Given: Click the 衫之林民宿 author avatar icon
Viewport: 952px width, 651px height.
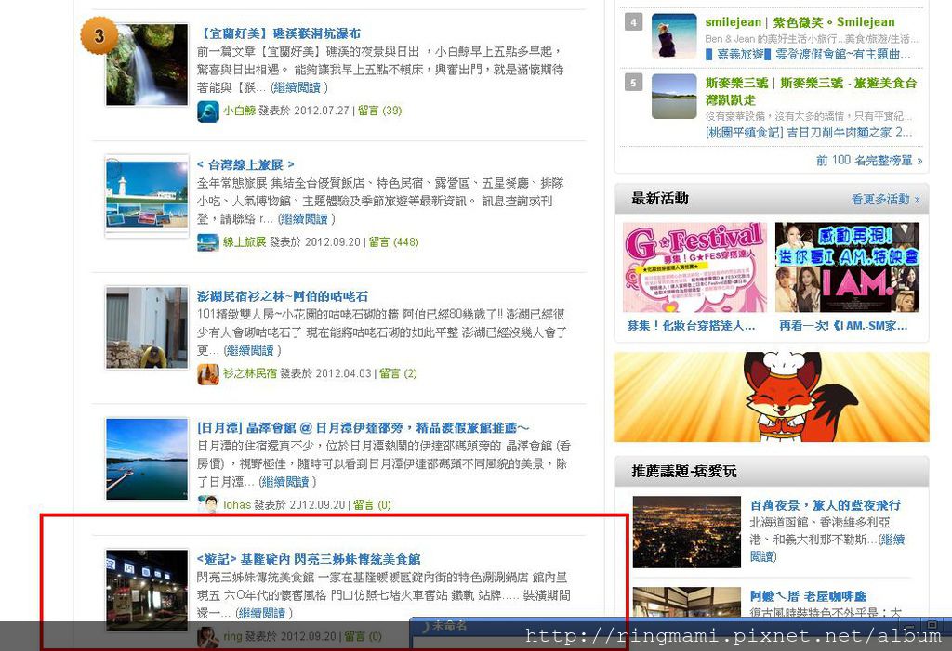Looking at the screenshot, I should click(x=208, y=374).
